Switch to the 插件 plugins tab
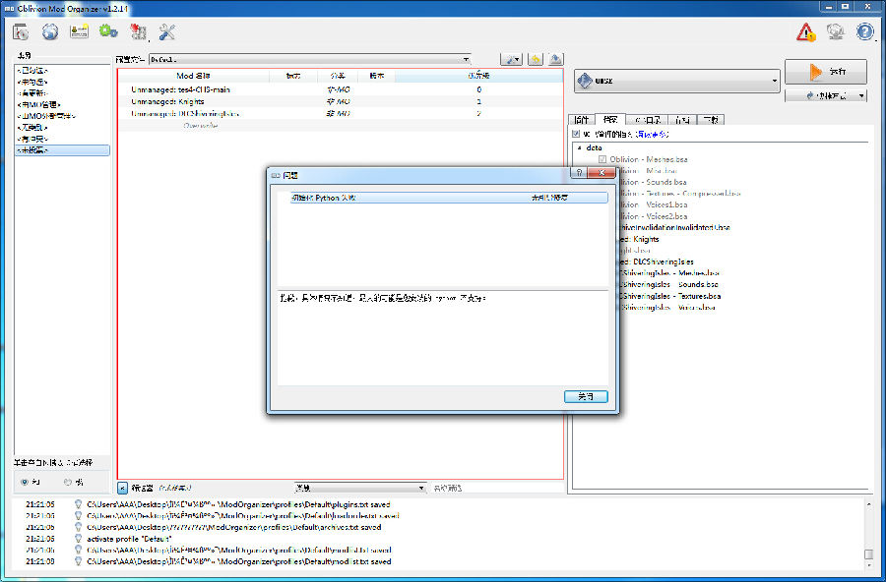 click(x=582, y=120)
